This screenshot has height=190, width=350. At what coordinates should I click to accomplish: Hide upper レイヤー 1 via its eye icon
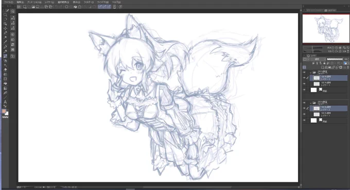304,84
